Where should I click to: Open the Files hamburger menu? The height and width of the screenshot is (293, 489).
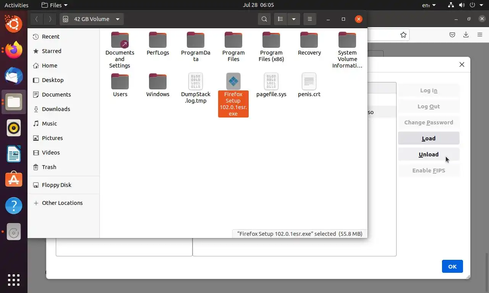pyautogui.click(x=310, y=19)
